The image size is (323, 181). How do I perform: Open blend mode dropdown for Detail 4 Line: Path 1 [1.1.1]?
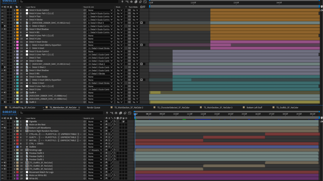pyautogui.click(x=119, y=13)
